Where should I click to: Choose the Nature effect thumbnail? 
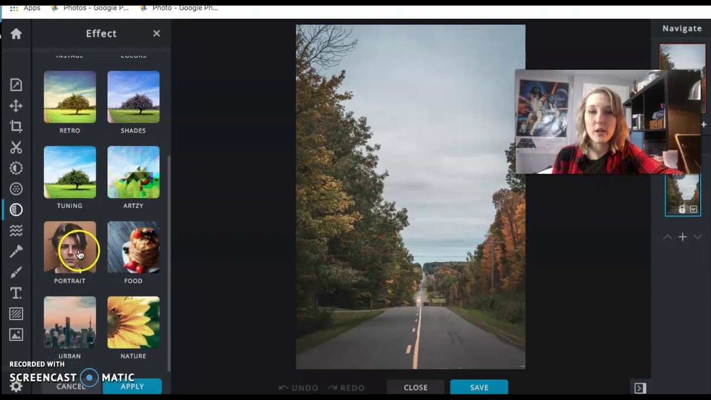pos(133,322)
